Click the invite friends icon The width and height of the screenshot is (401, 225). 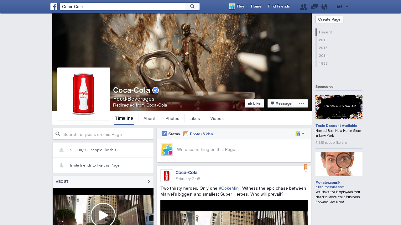tap(61, 165)
